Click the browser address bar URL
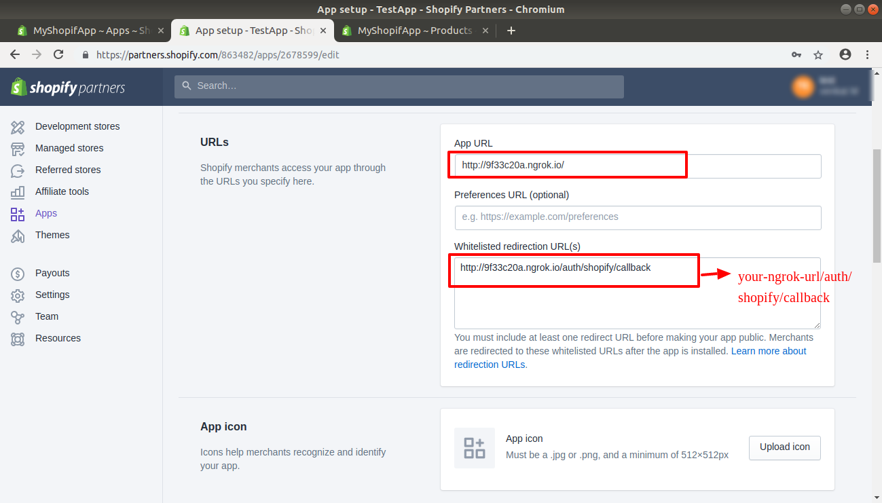882x503 pixels. click(217, 55)
